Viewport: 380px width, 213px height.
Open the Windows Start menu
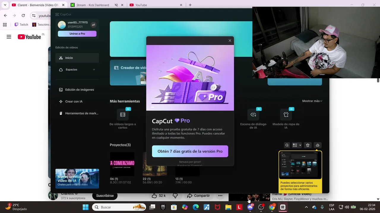point(85,207)
